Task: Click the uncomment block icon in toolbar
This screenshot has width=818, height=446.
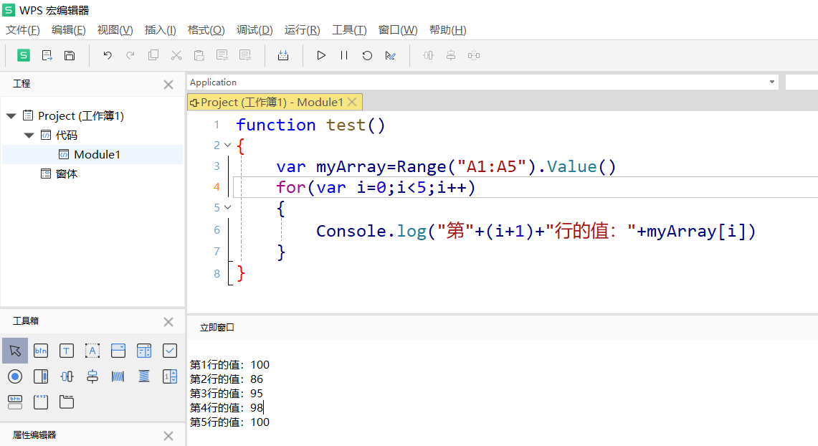Action: point(245,55)
